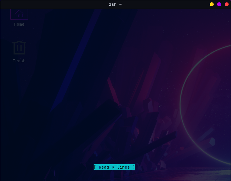Click inside the nano editing area
Screen dimensions: 231x181
point(115,86)
